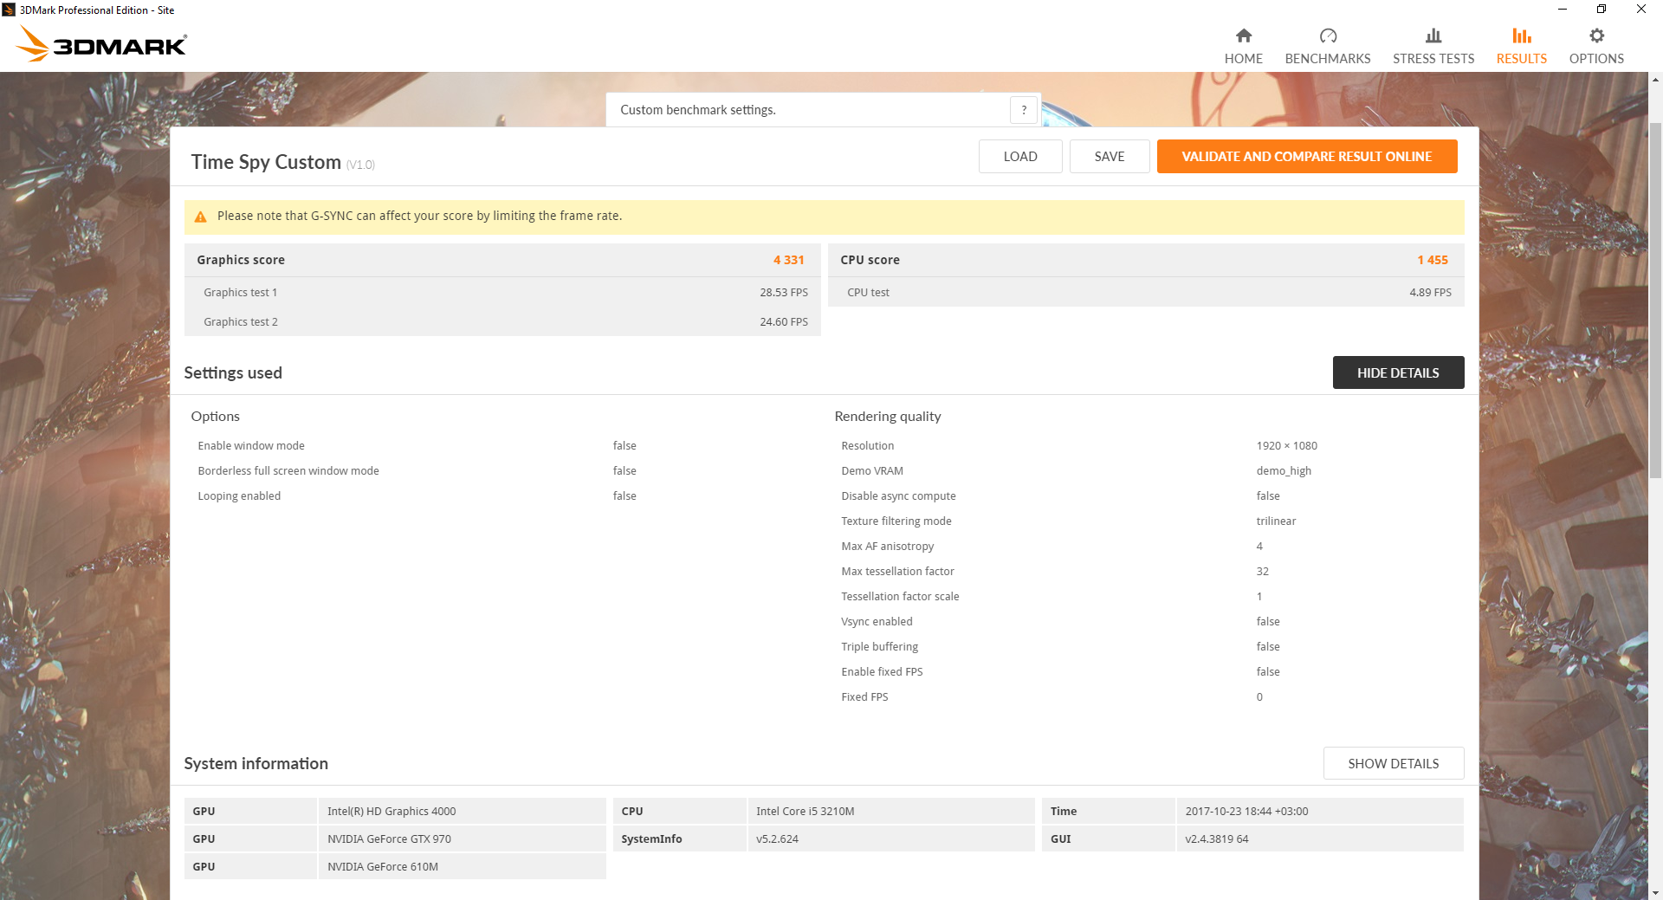Click the GUI version v2.4.3819 64

[x=1216, y=839]
